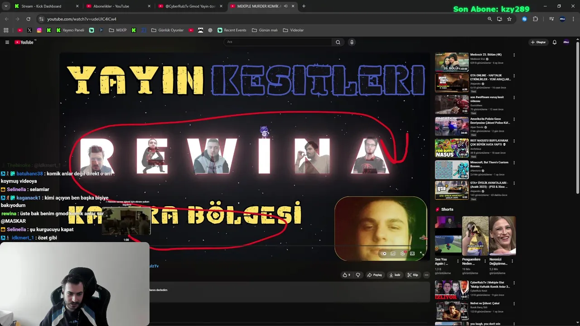Focus the YouTube Ara search field
The height and width of the screenshot is (326, 580).
pyautogui.click(x=278, y=42)
